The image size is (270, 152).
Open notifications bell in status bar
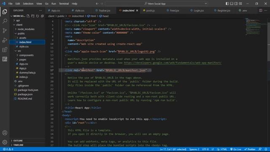[x=266, y=149]
